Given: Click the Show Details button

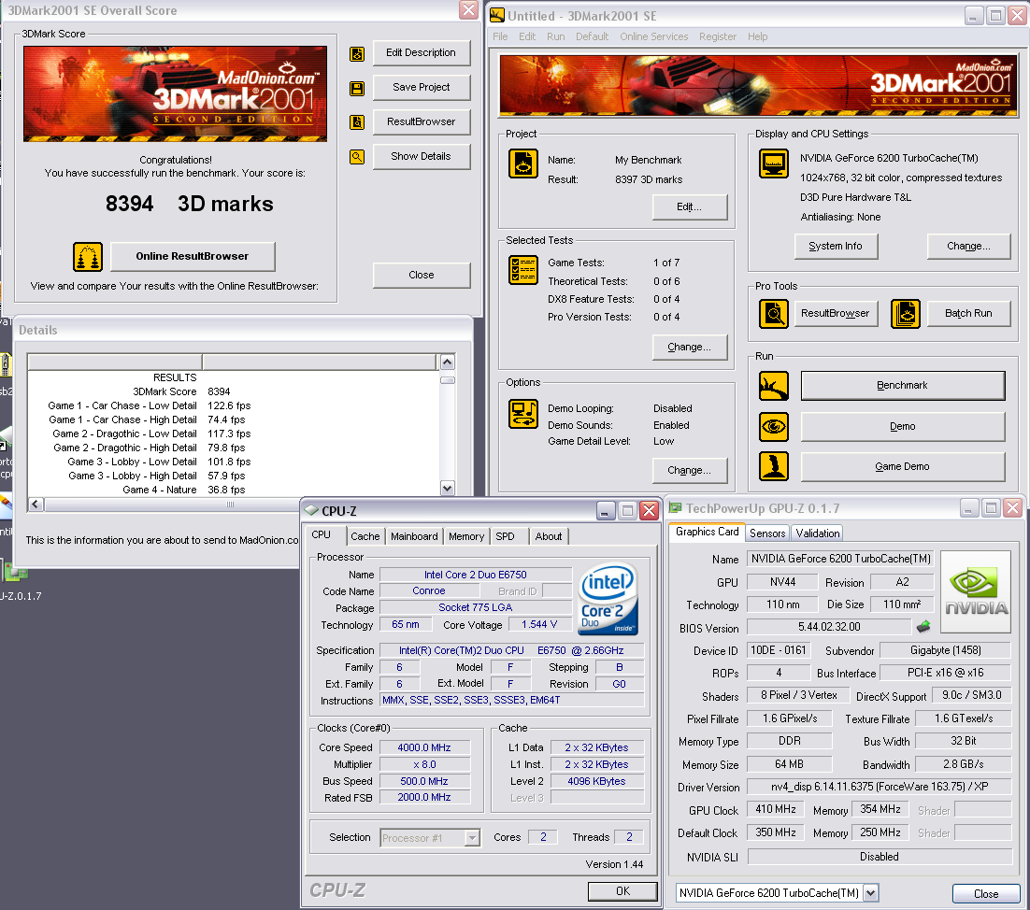Looking at the screenshot, I should click(x=421, y=156).
